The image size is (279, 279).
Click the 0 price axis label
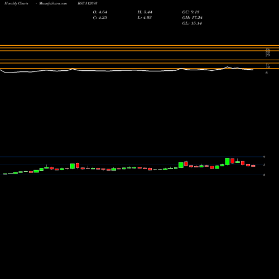tap(264, 175)
